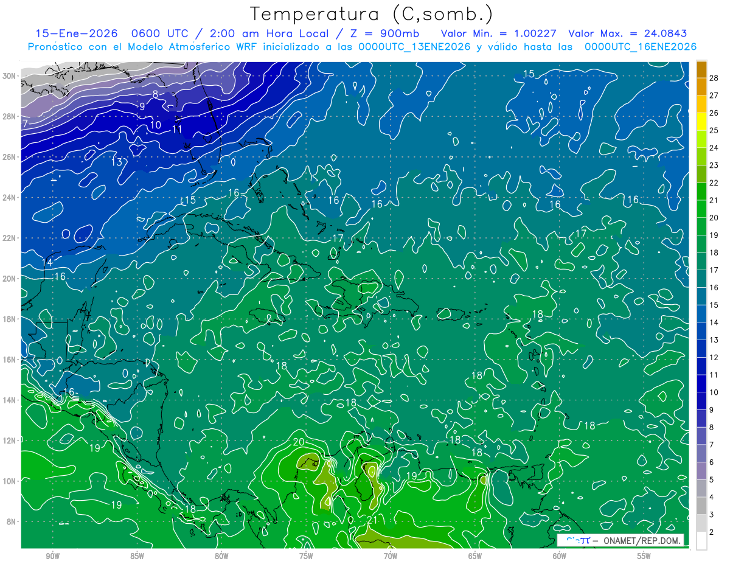730x564 pixels.
Task: Click the brown top swatch of color bar
Action: click(701, 69)
